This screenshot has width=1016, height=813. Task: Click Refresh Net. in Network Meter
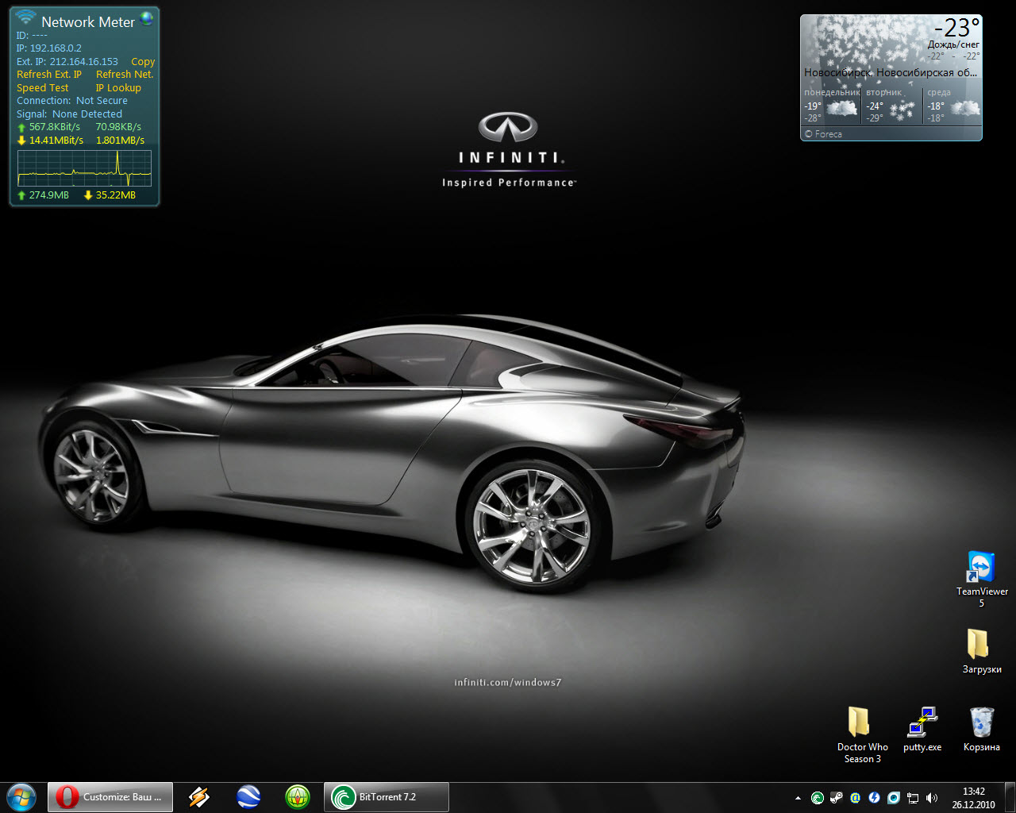click(x=125, y=74)
